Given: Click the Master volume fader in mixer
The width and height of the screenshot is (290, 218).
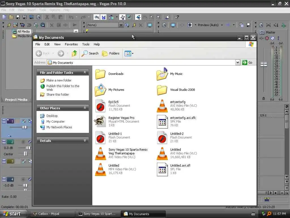Looking at the screenshot, I should (x=264, y=64).
